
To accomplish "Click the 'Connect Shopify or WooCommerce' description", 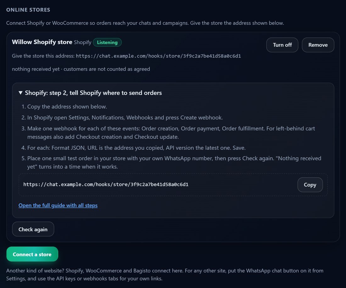I will pos(145,23).
